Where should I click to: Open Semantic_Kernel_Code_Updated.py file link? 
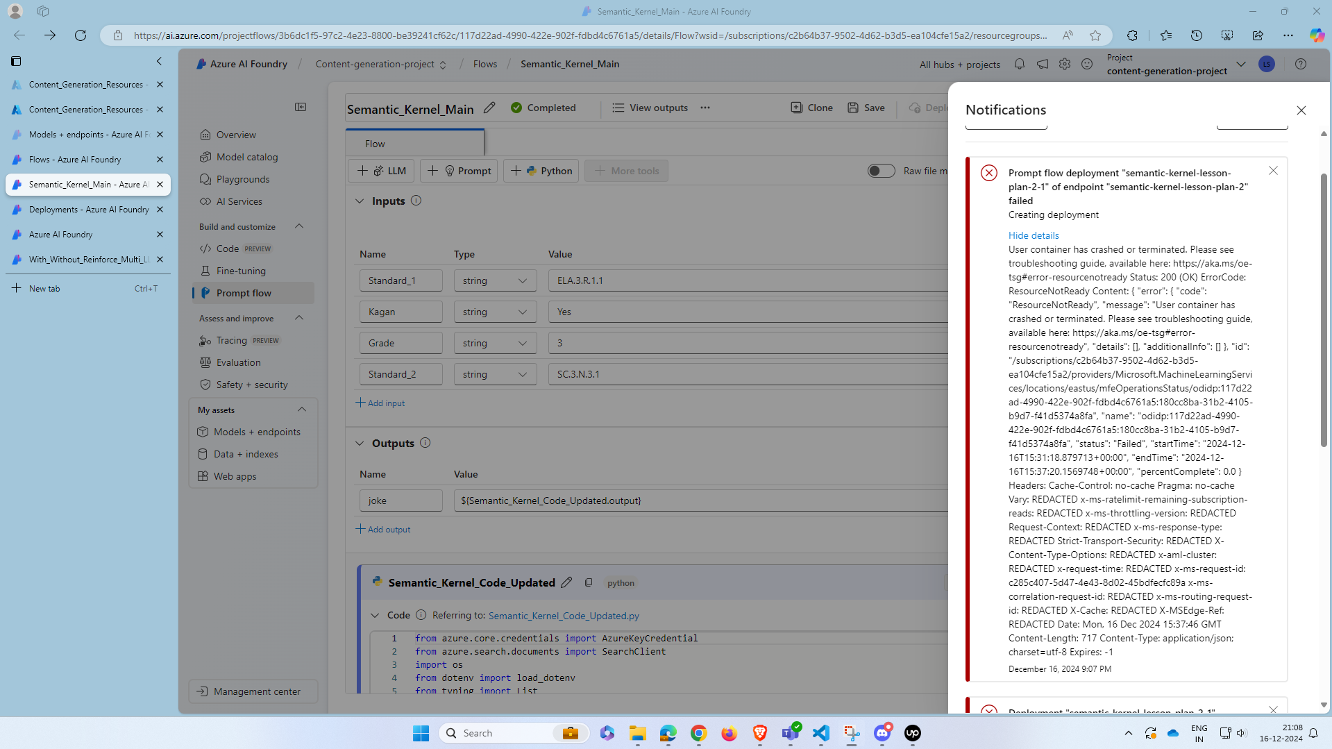pyautogui.click(x=564, y=616)
